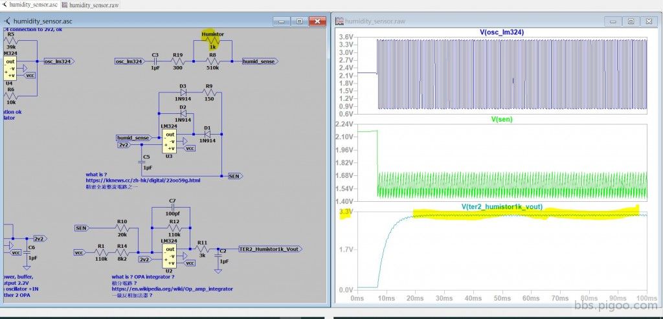Minimize the humidity_sensor.asc schematic window
Screen dimensions: 663x319
click(x=281, y=21)
